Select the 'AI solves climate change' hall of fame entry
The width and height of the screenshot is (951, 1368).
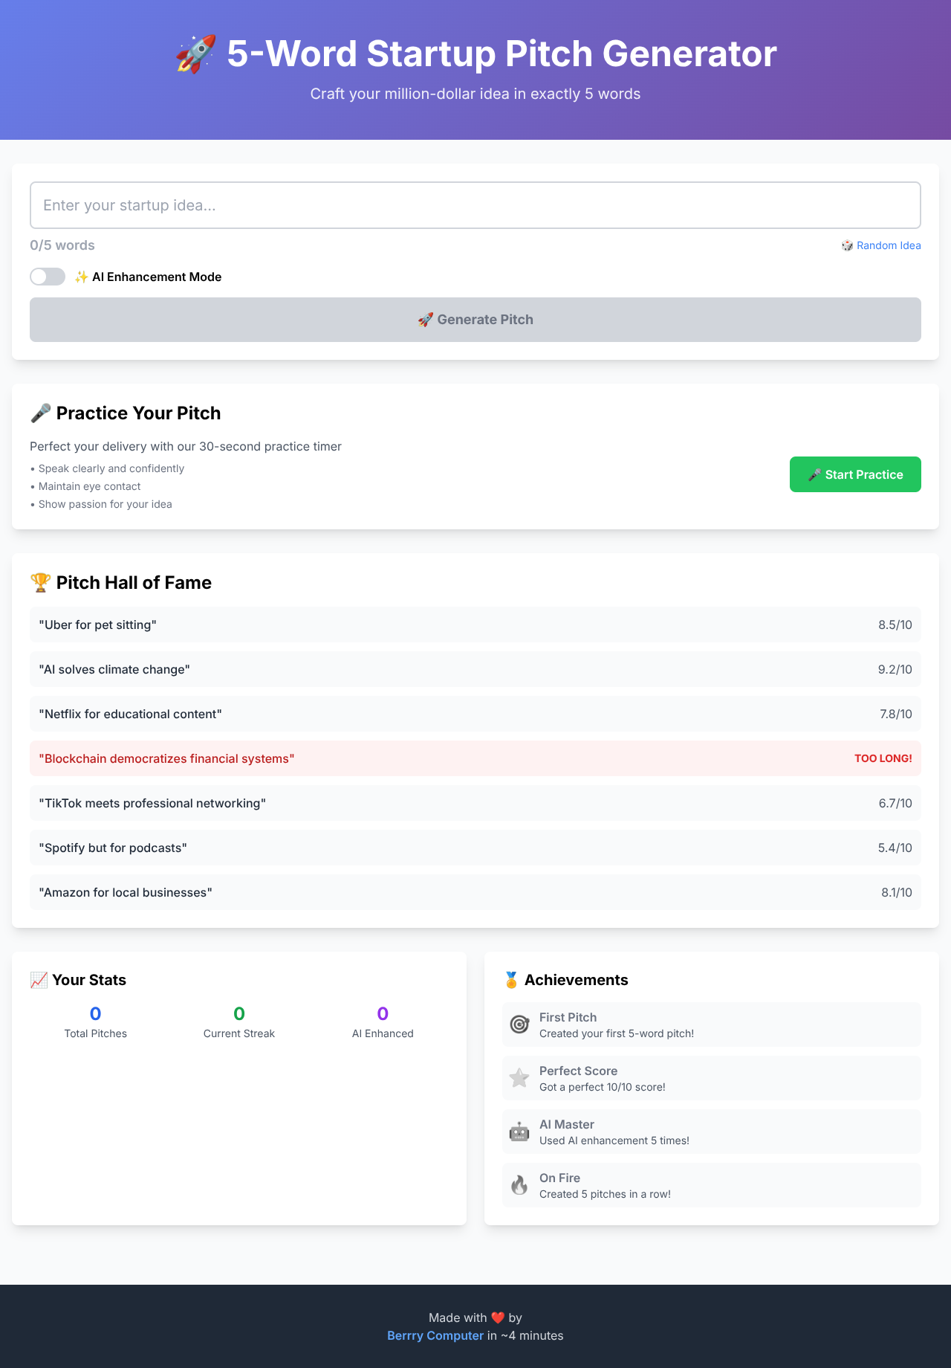475,669
